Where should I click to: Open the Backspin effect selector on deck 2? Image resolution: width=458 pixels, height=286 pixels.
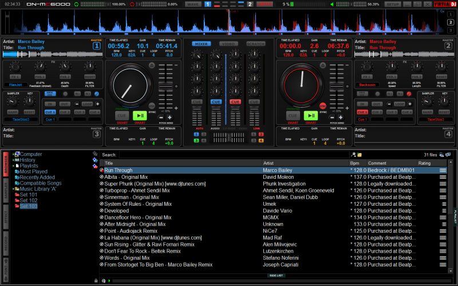point(368,84)
